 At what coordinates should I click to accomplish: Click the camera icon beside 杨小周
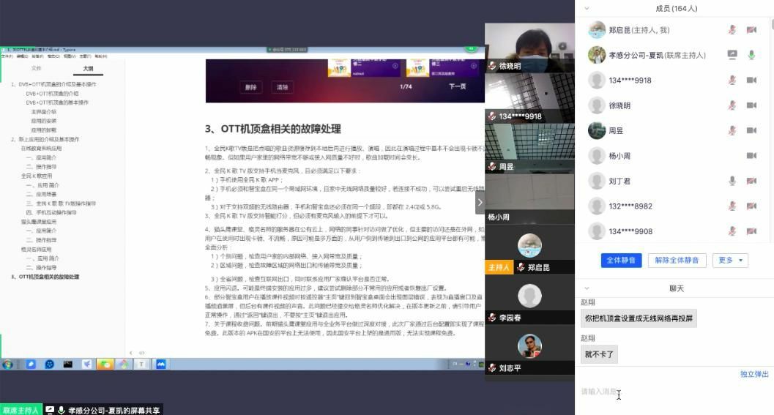coord(751,156)
